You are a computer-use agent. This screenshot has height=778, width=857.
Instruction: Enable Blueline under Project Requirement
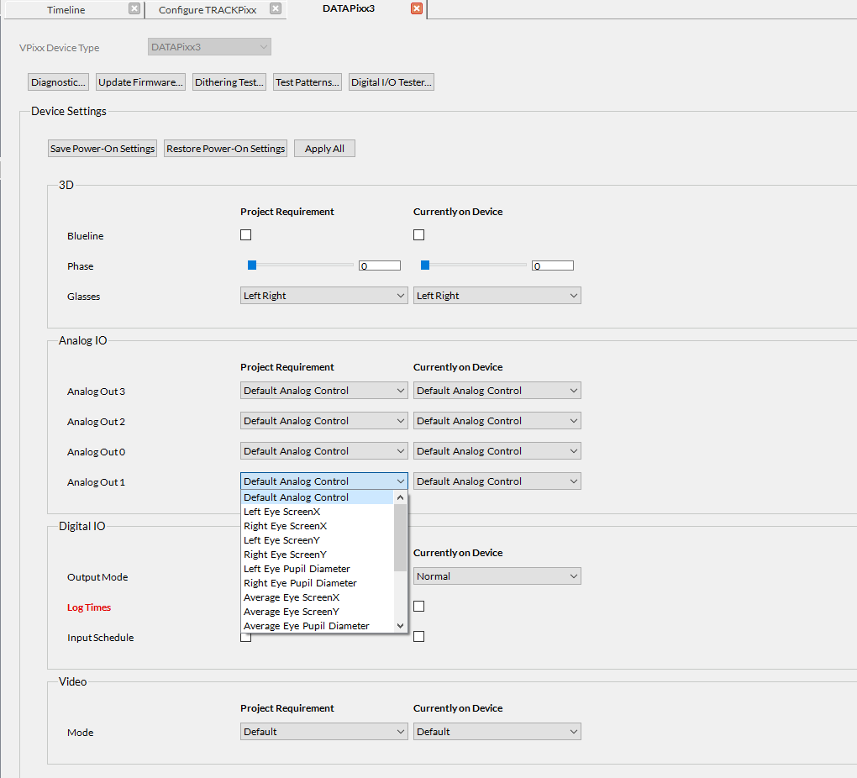point(246,235)
